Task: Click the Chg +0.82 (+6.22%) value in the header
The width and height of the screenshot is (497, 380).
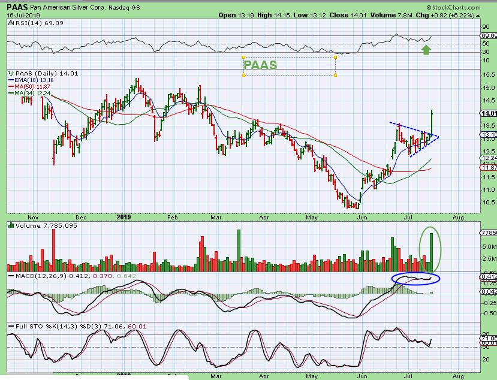Action: pyautogui.click(x=445, y=15)
